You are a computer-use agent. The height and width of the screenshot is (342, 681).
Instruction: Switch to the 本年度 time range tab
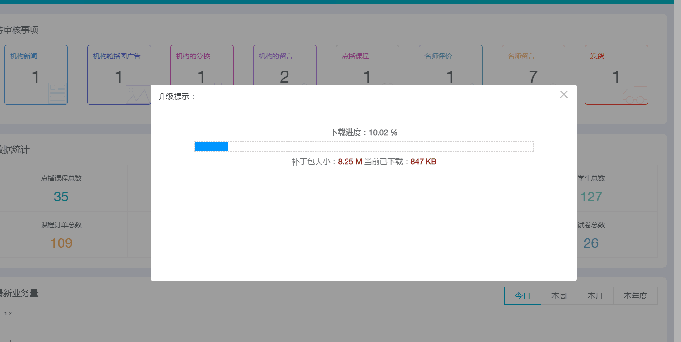pos(635,296)
